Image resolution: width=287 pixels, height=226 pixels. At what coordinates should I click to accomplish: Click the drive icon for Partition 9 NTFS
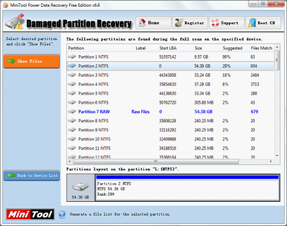click(x=72, y=130)
